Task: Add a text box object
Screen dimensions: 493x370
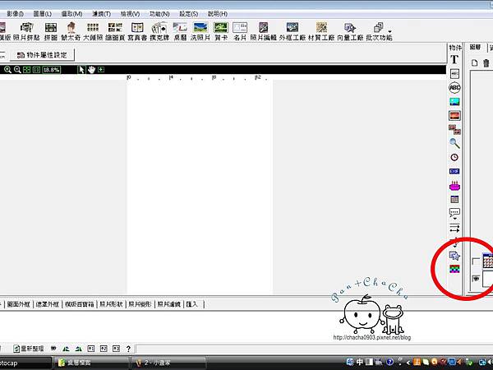Action: [x=454, y=74]
